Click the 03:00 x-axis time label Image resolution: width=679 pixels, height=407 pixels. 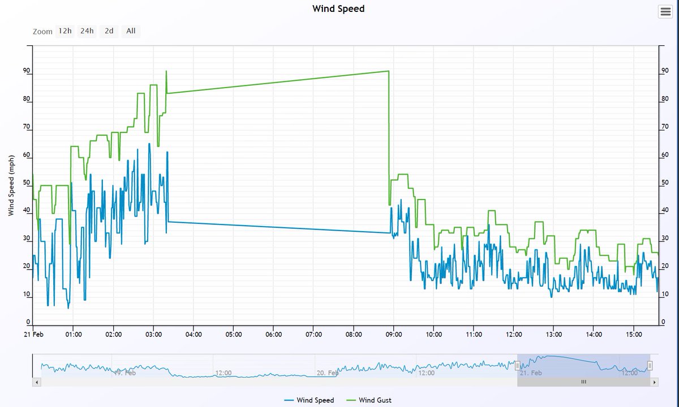point(153,334)
